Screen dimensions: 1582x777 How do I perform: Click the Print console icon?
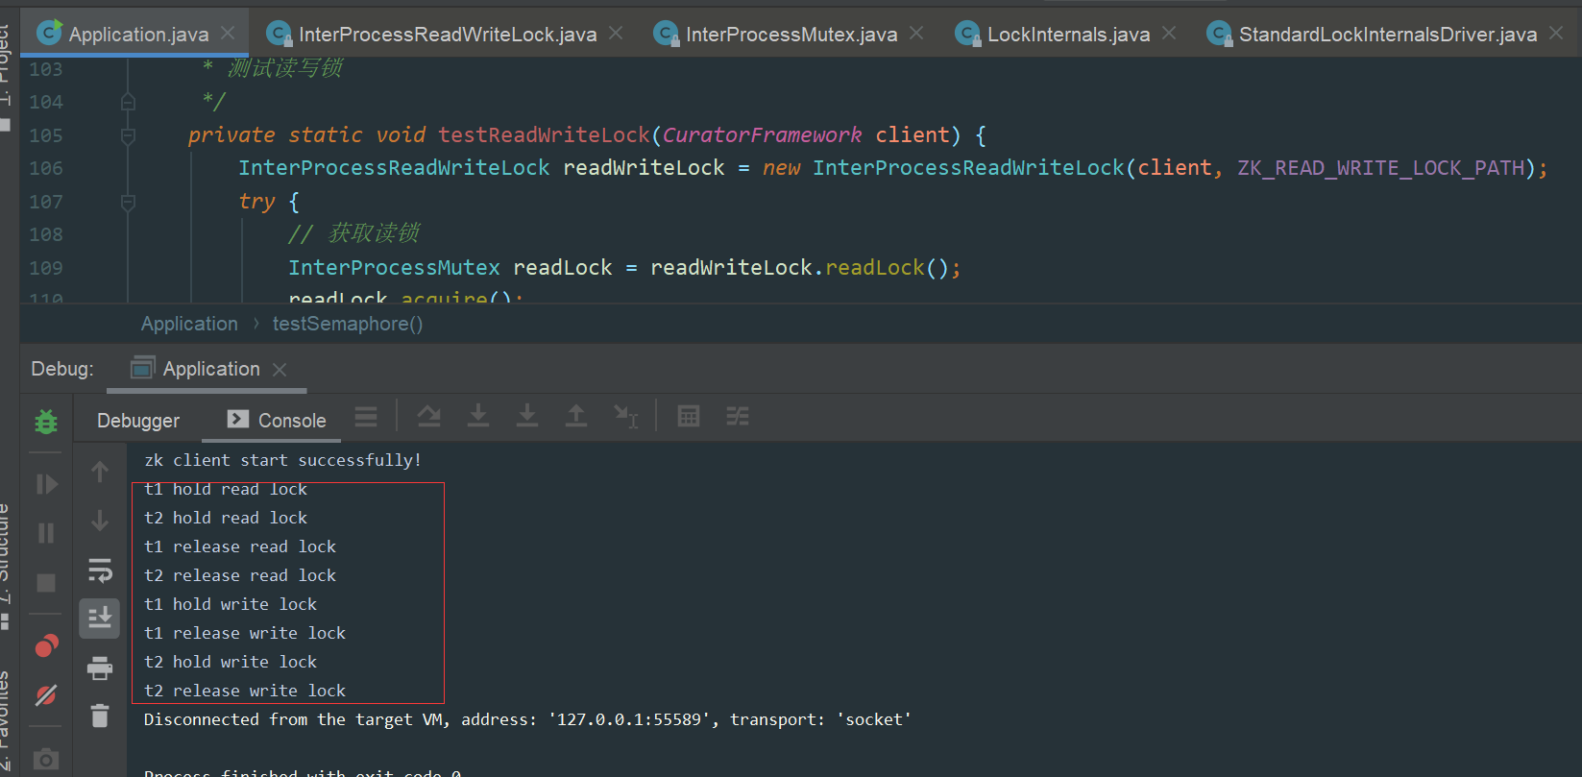100,668
